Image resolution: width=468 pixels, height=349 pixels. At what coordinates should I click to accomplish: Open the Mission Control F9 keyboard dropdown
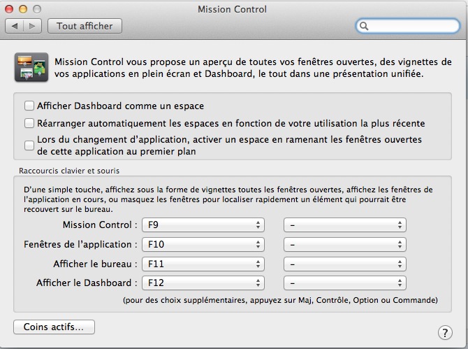[x=203, y=225]
